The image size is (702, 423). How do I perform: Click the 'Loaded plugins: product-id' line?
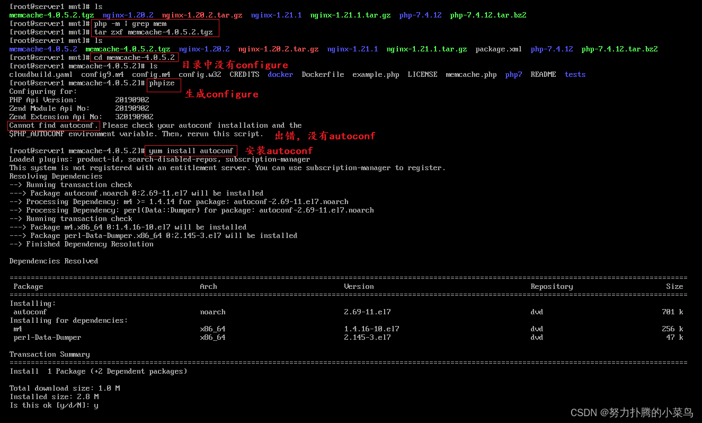point(159,160)
